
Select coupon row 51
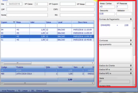pyautogui.click(x=47, y=40)
